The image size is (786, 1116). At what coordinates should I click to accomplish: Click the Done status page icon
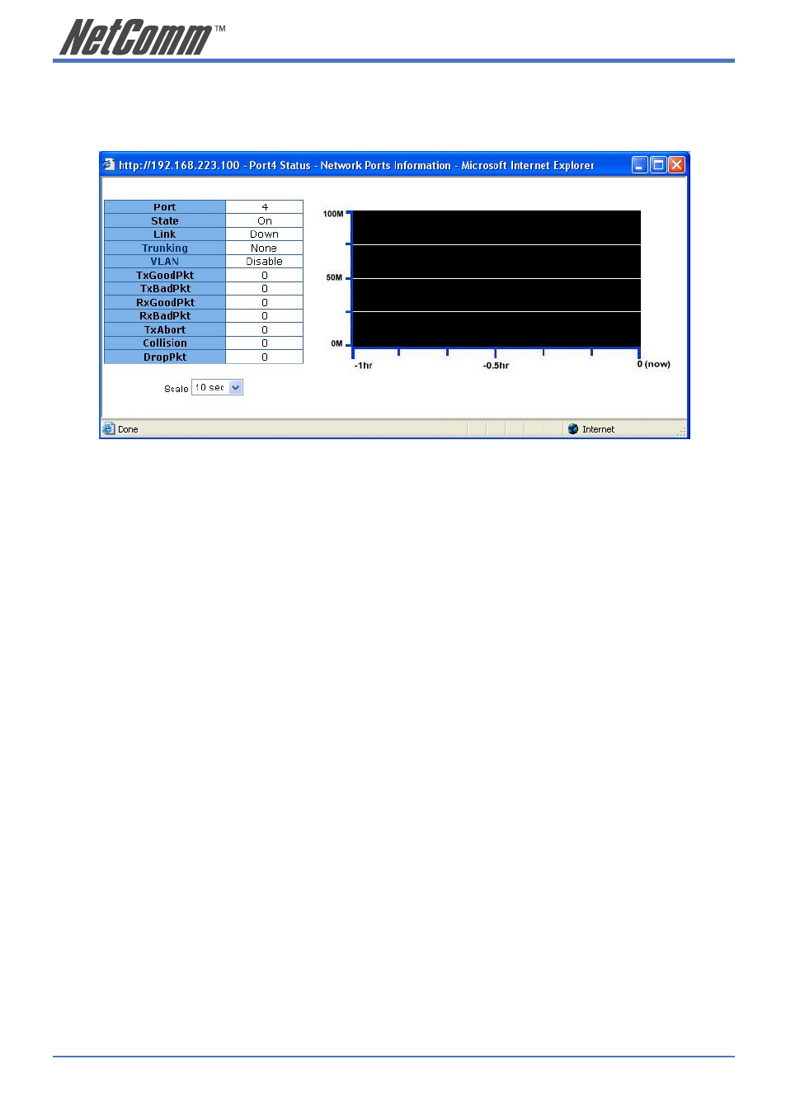pos(109,428)
